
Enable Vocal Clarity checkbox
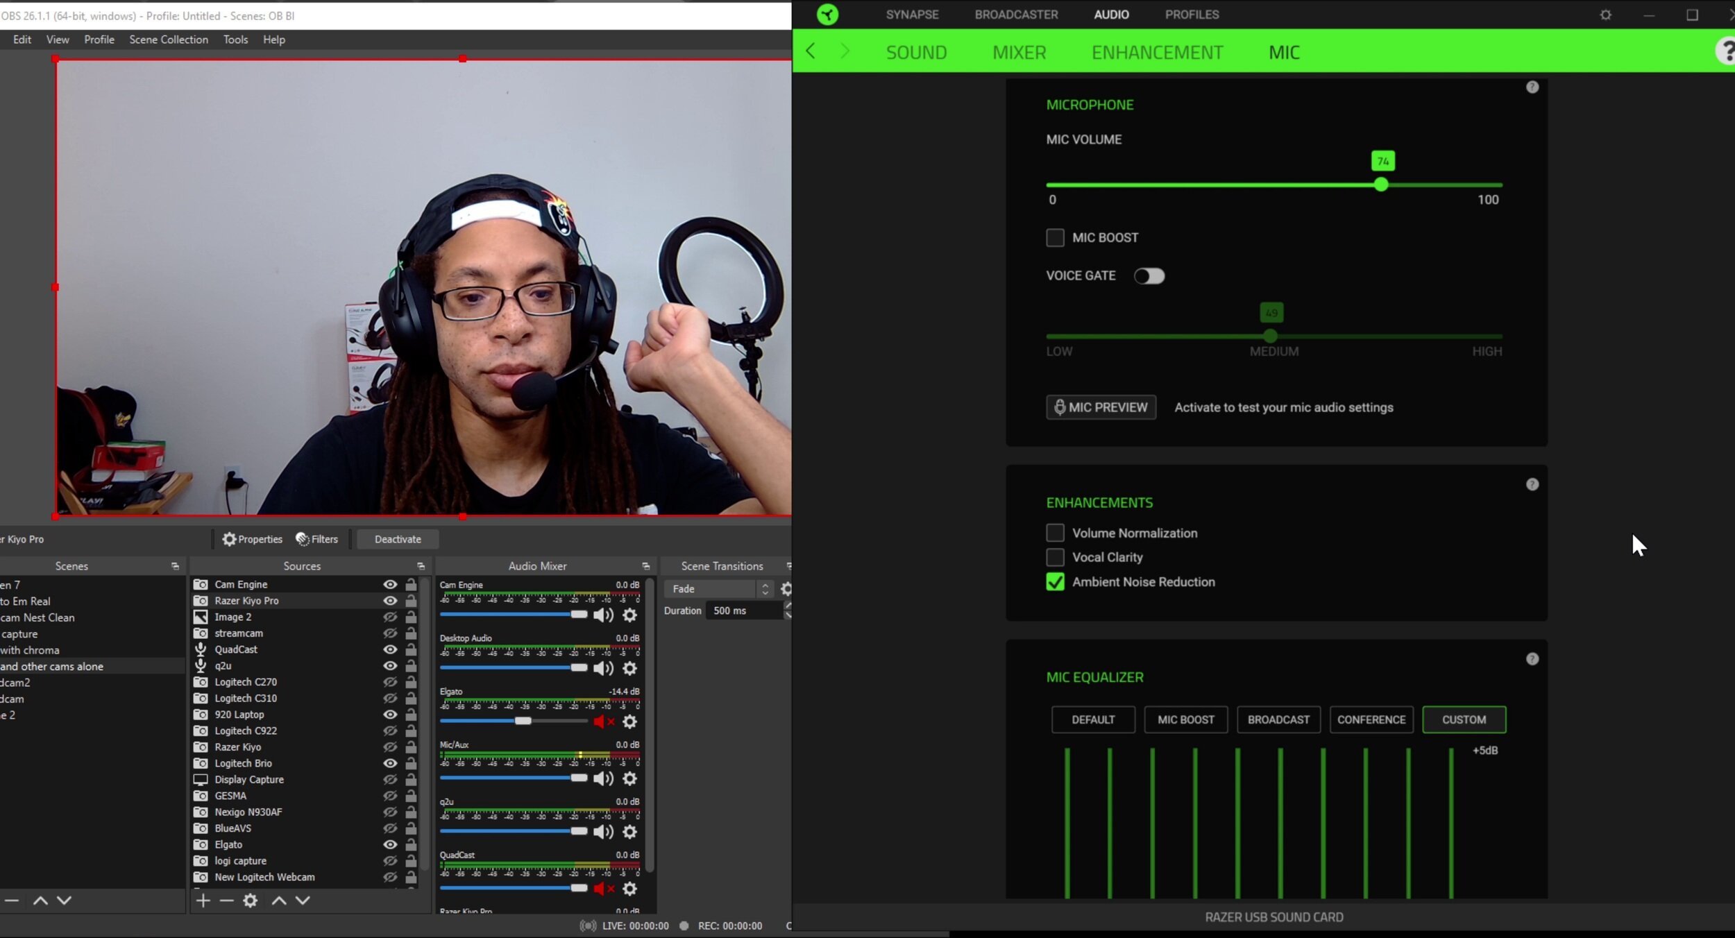(1055, 557)
